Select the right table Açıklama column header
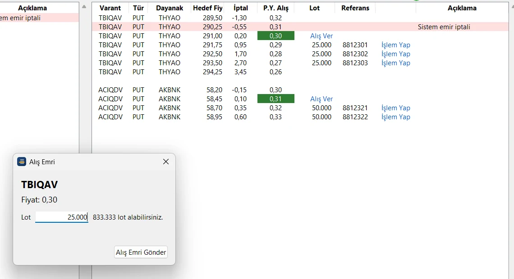The height and width of the screenshot is (279, 514). (x=462, y=8)
